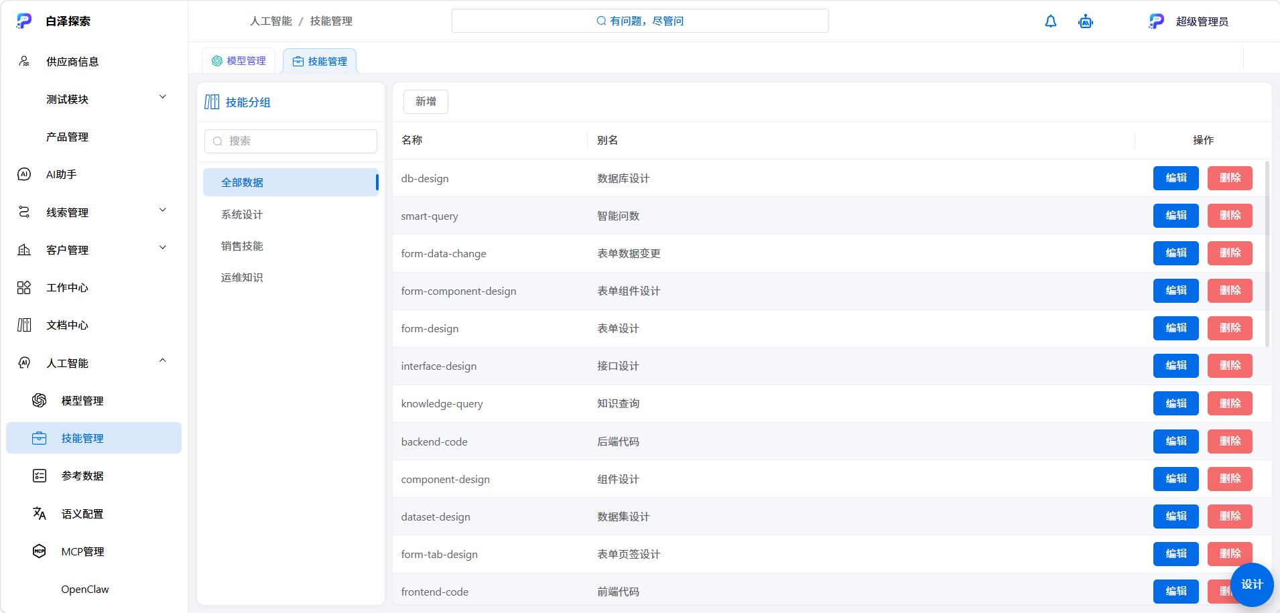
Task: Click the notification bell icon
Action: [1051, 21]
